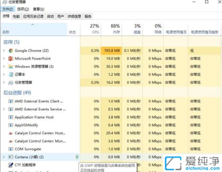
Task: Click the AppVShNotify process icon
Action: pos(11,125)
